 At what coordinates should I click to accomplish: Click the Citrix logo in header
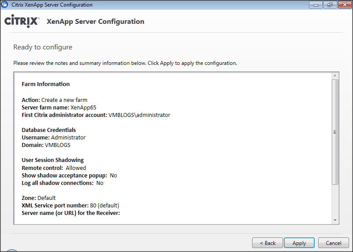pyautogui.click(x=22, y=22)
